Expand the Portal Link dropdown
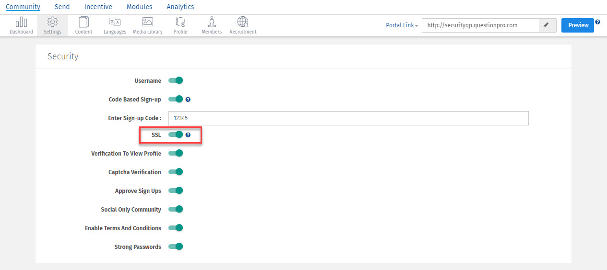Image resolution: width=607 pixels, height=270 pixels. [x=402, y=25]
